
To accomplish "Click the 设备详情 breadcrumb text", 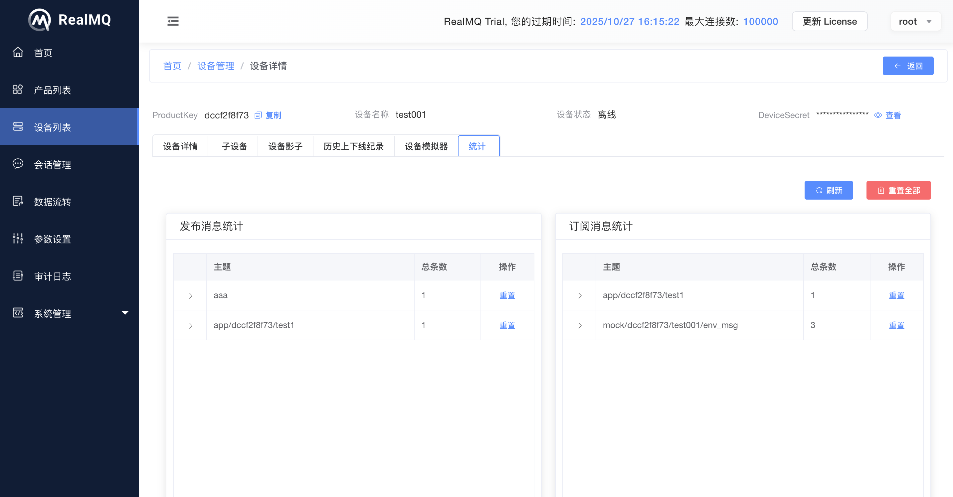I will pyautogui.click(x=268, y=66).
